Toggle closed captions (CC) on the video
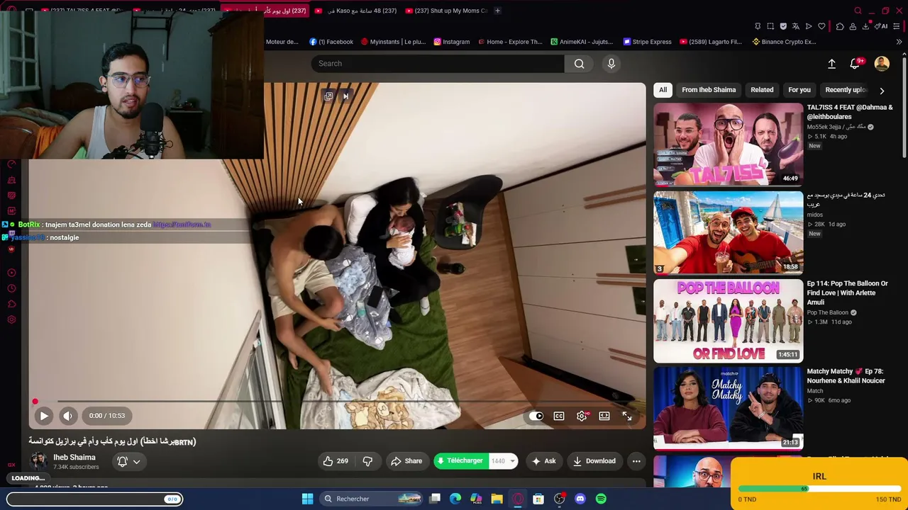Viewport: 908px width, 510px height. click(559, 416)
